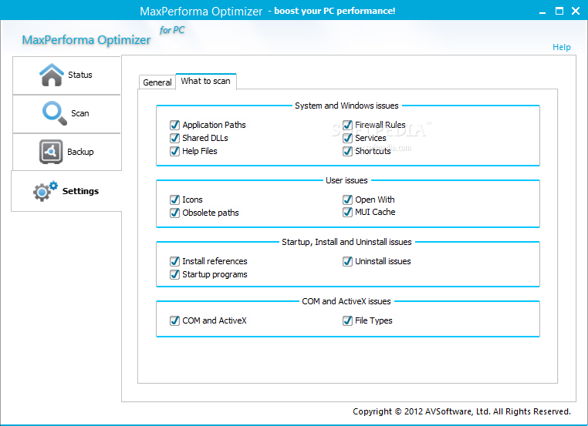This screenshot has width=588, height=426.
Task: Click the User issues group heading
Action: [x=346, y=180]
